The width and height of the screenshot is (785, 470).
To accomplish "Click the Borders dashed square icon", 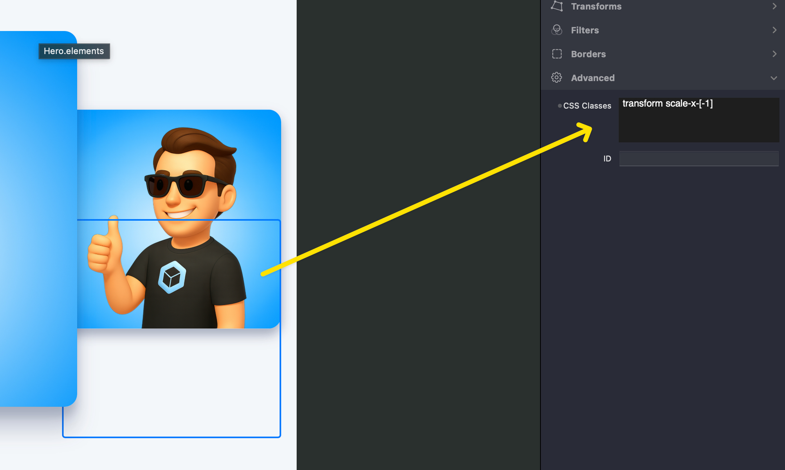I will [556, 54].
